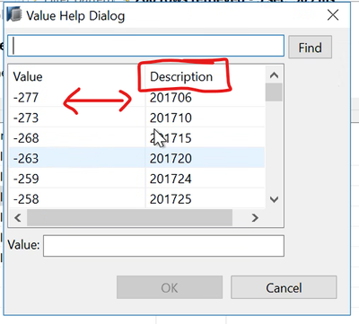Select the 201706 description cell

click(205, 97)
